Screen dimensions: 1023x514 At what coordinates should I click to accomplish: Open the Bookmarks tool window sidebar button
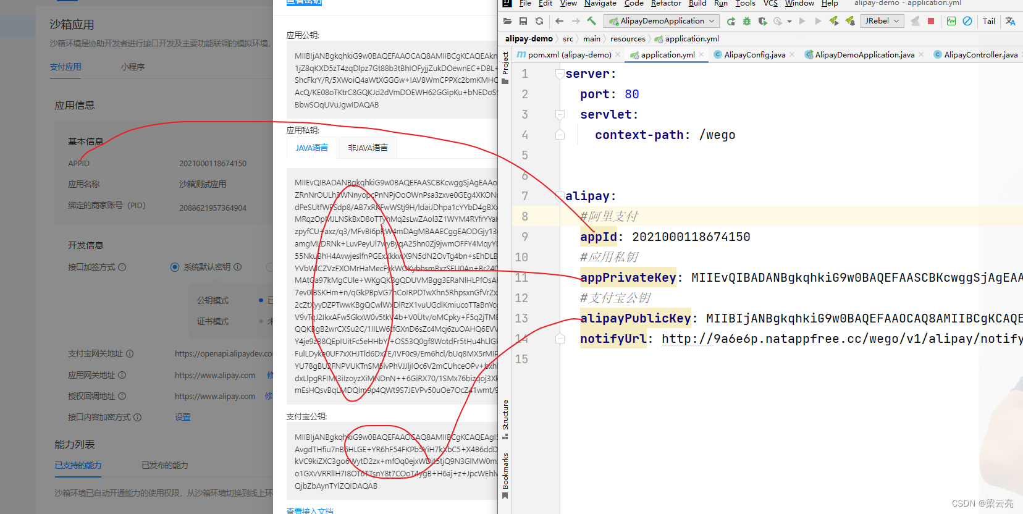(505, 476)
